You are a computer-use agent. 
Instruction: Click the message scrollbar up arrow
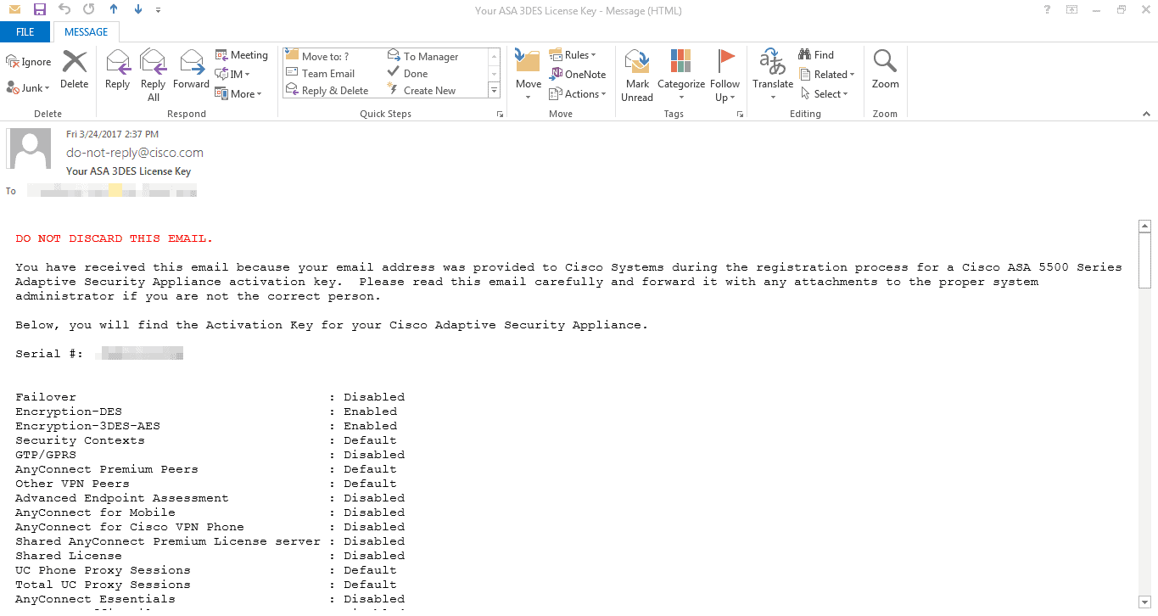tap(1144, 227)
